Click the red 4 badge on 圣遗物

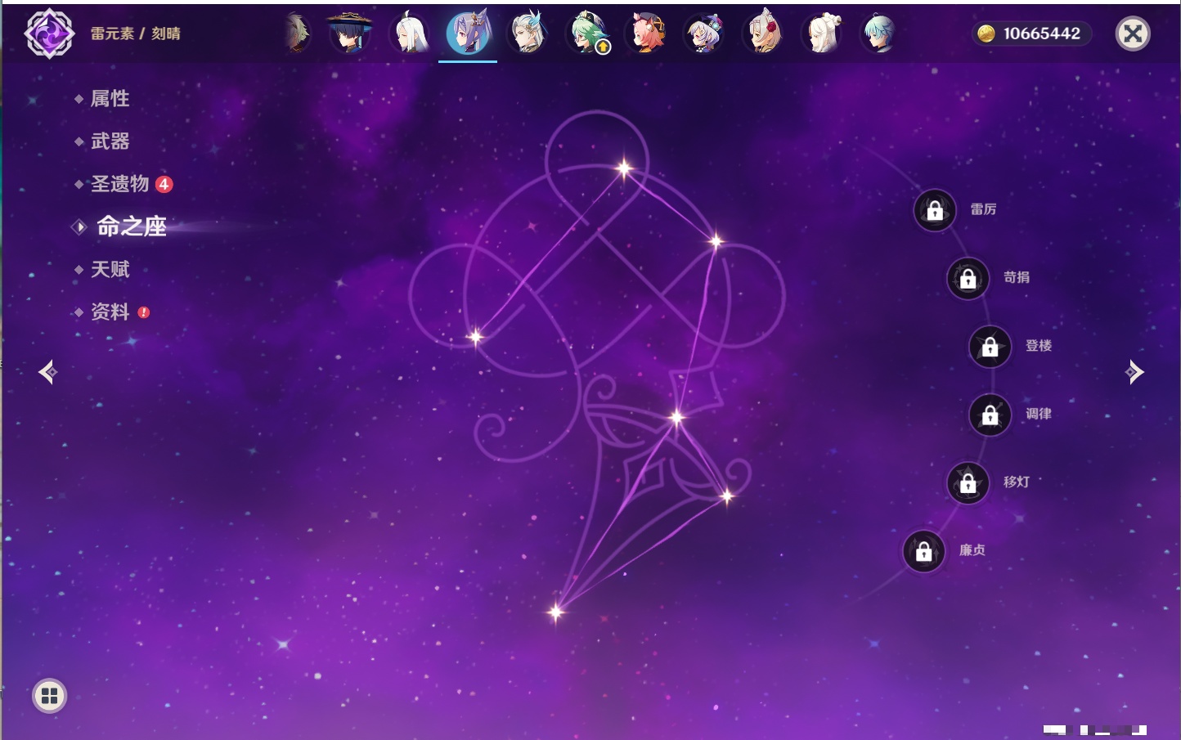tap(164, 184)
